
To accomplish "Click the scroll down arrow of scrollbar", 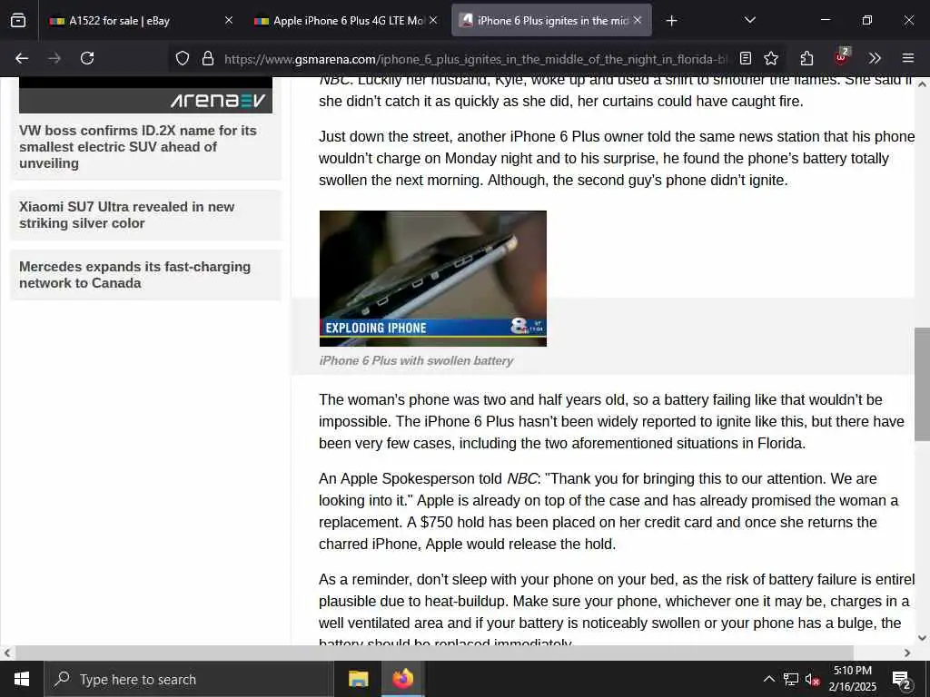I will (922, 638).
